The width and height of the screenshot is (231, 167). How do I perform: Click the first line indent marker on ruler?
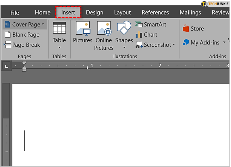(24, 63)
